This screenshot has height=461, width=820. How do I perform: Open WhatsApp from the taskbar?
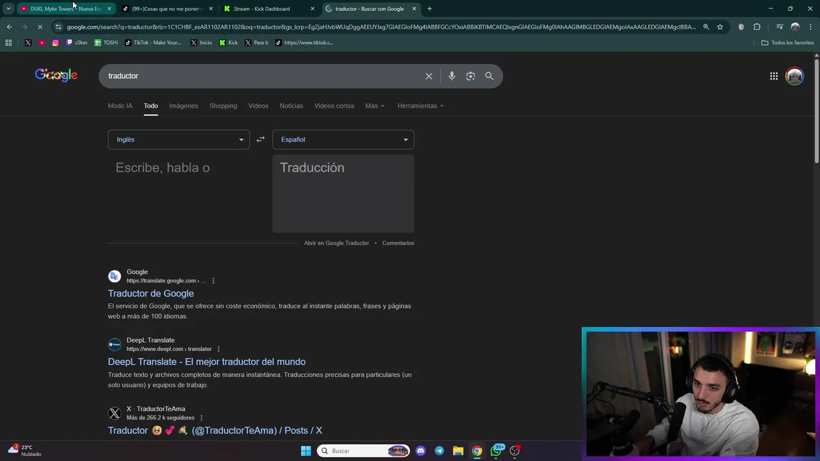(496, 451)
